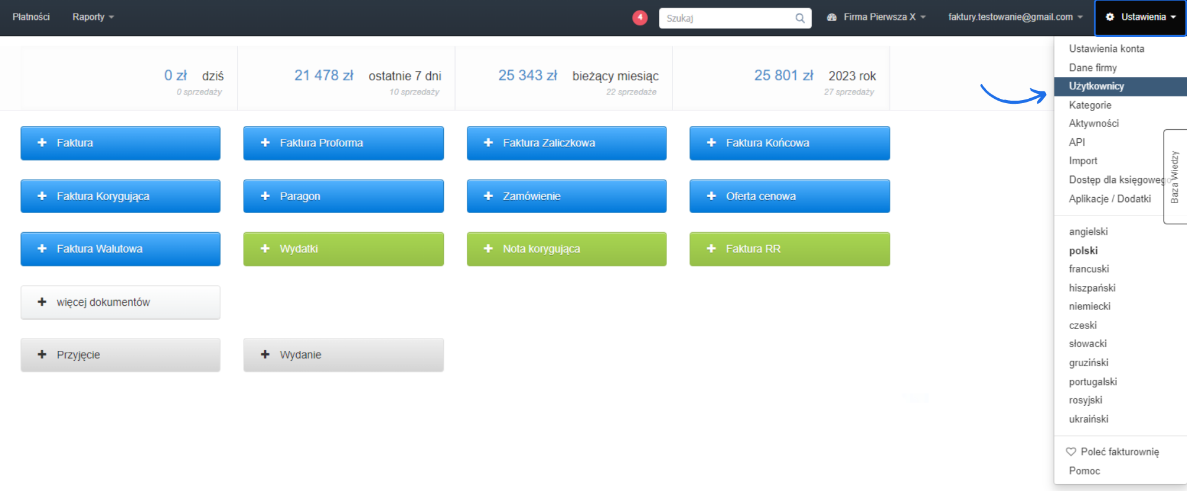
Task: Switch language to słowacki
Action: coord(1087,344)
